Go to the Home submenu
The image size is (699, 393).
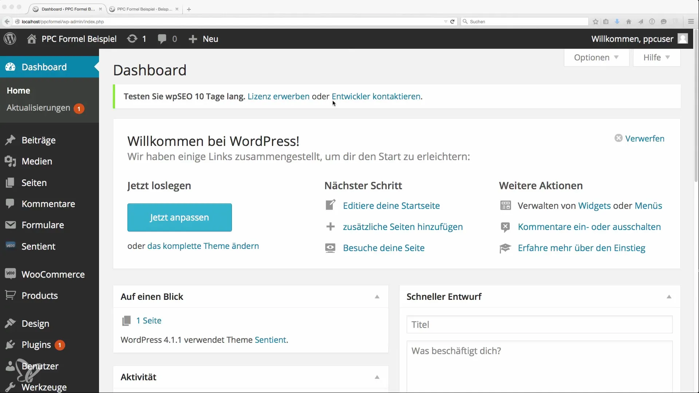coord(19,91)
